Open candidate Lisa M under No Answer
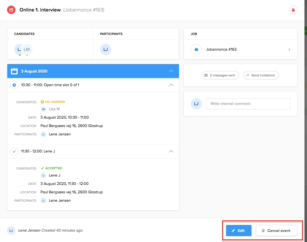The width and height of the screenshot is (307, 242). (x=54, y=109)
